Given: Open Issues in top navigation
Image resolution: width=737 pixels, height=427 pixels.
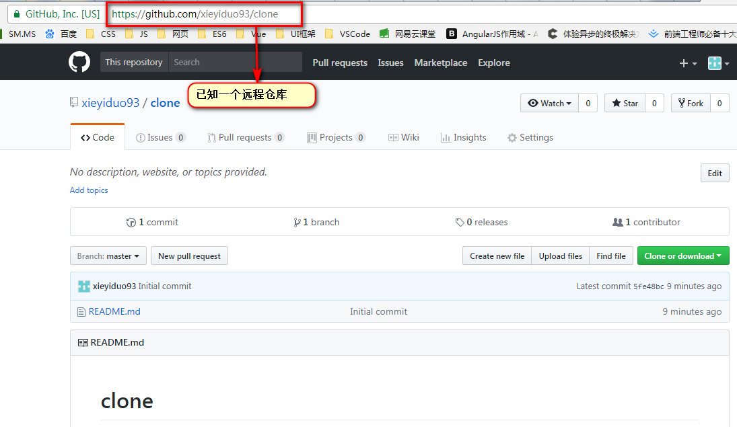Looking at the screenshot, I should 390,63.
